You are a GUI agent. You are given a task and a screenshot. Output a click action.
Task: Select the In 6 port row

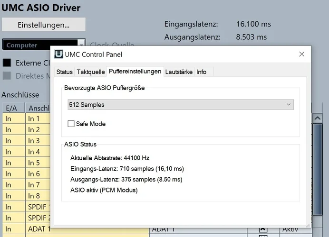coord(26,174)
